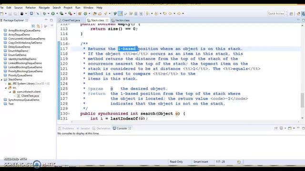The image size is (305, 171).
Task: Open New file dropdown arrow
Action: pyautogui.click(x=6, y=14)
